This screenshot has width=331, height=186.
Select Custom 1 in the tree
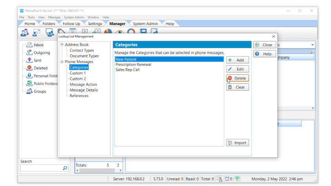[x=78, y=73]
